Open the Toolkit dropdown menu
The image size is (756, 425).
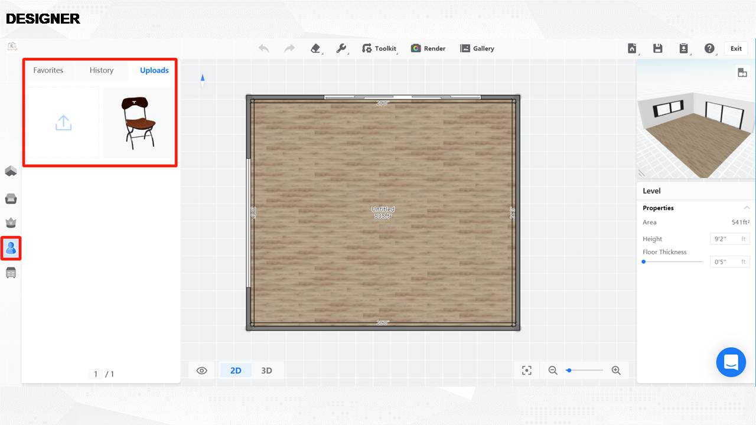click(379, 48)
